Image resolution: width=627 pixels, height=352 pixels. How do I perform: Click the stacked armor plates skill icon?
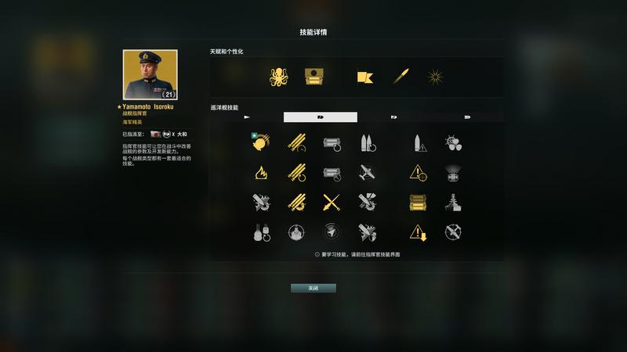418,203
